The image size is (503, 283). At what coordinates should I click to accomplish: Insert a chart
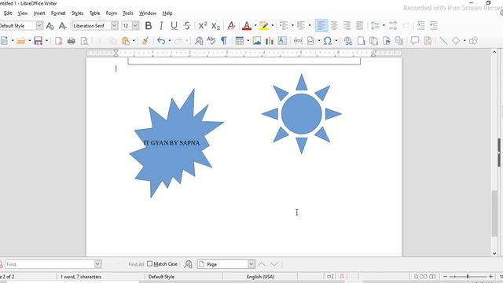point(270,41)
